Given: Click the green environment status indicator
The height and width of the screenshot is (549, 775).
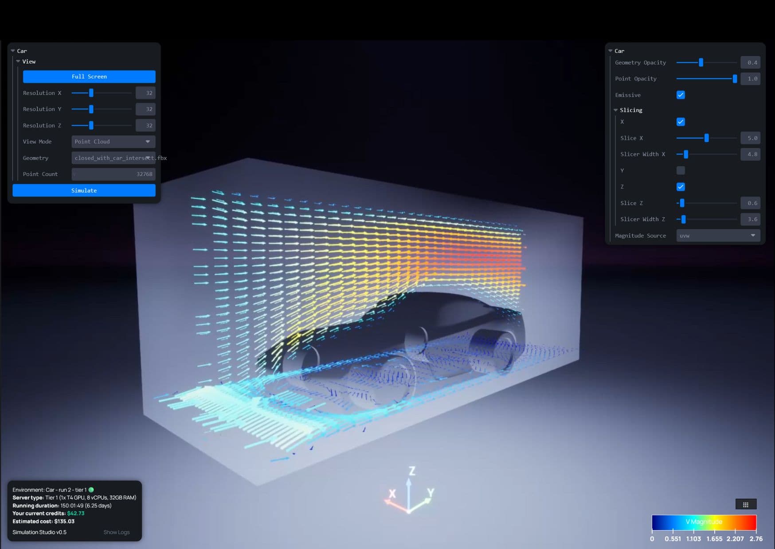Looking at the screenshot, I should click(91, 490).
